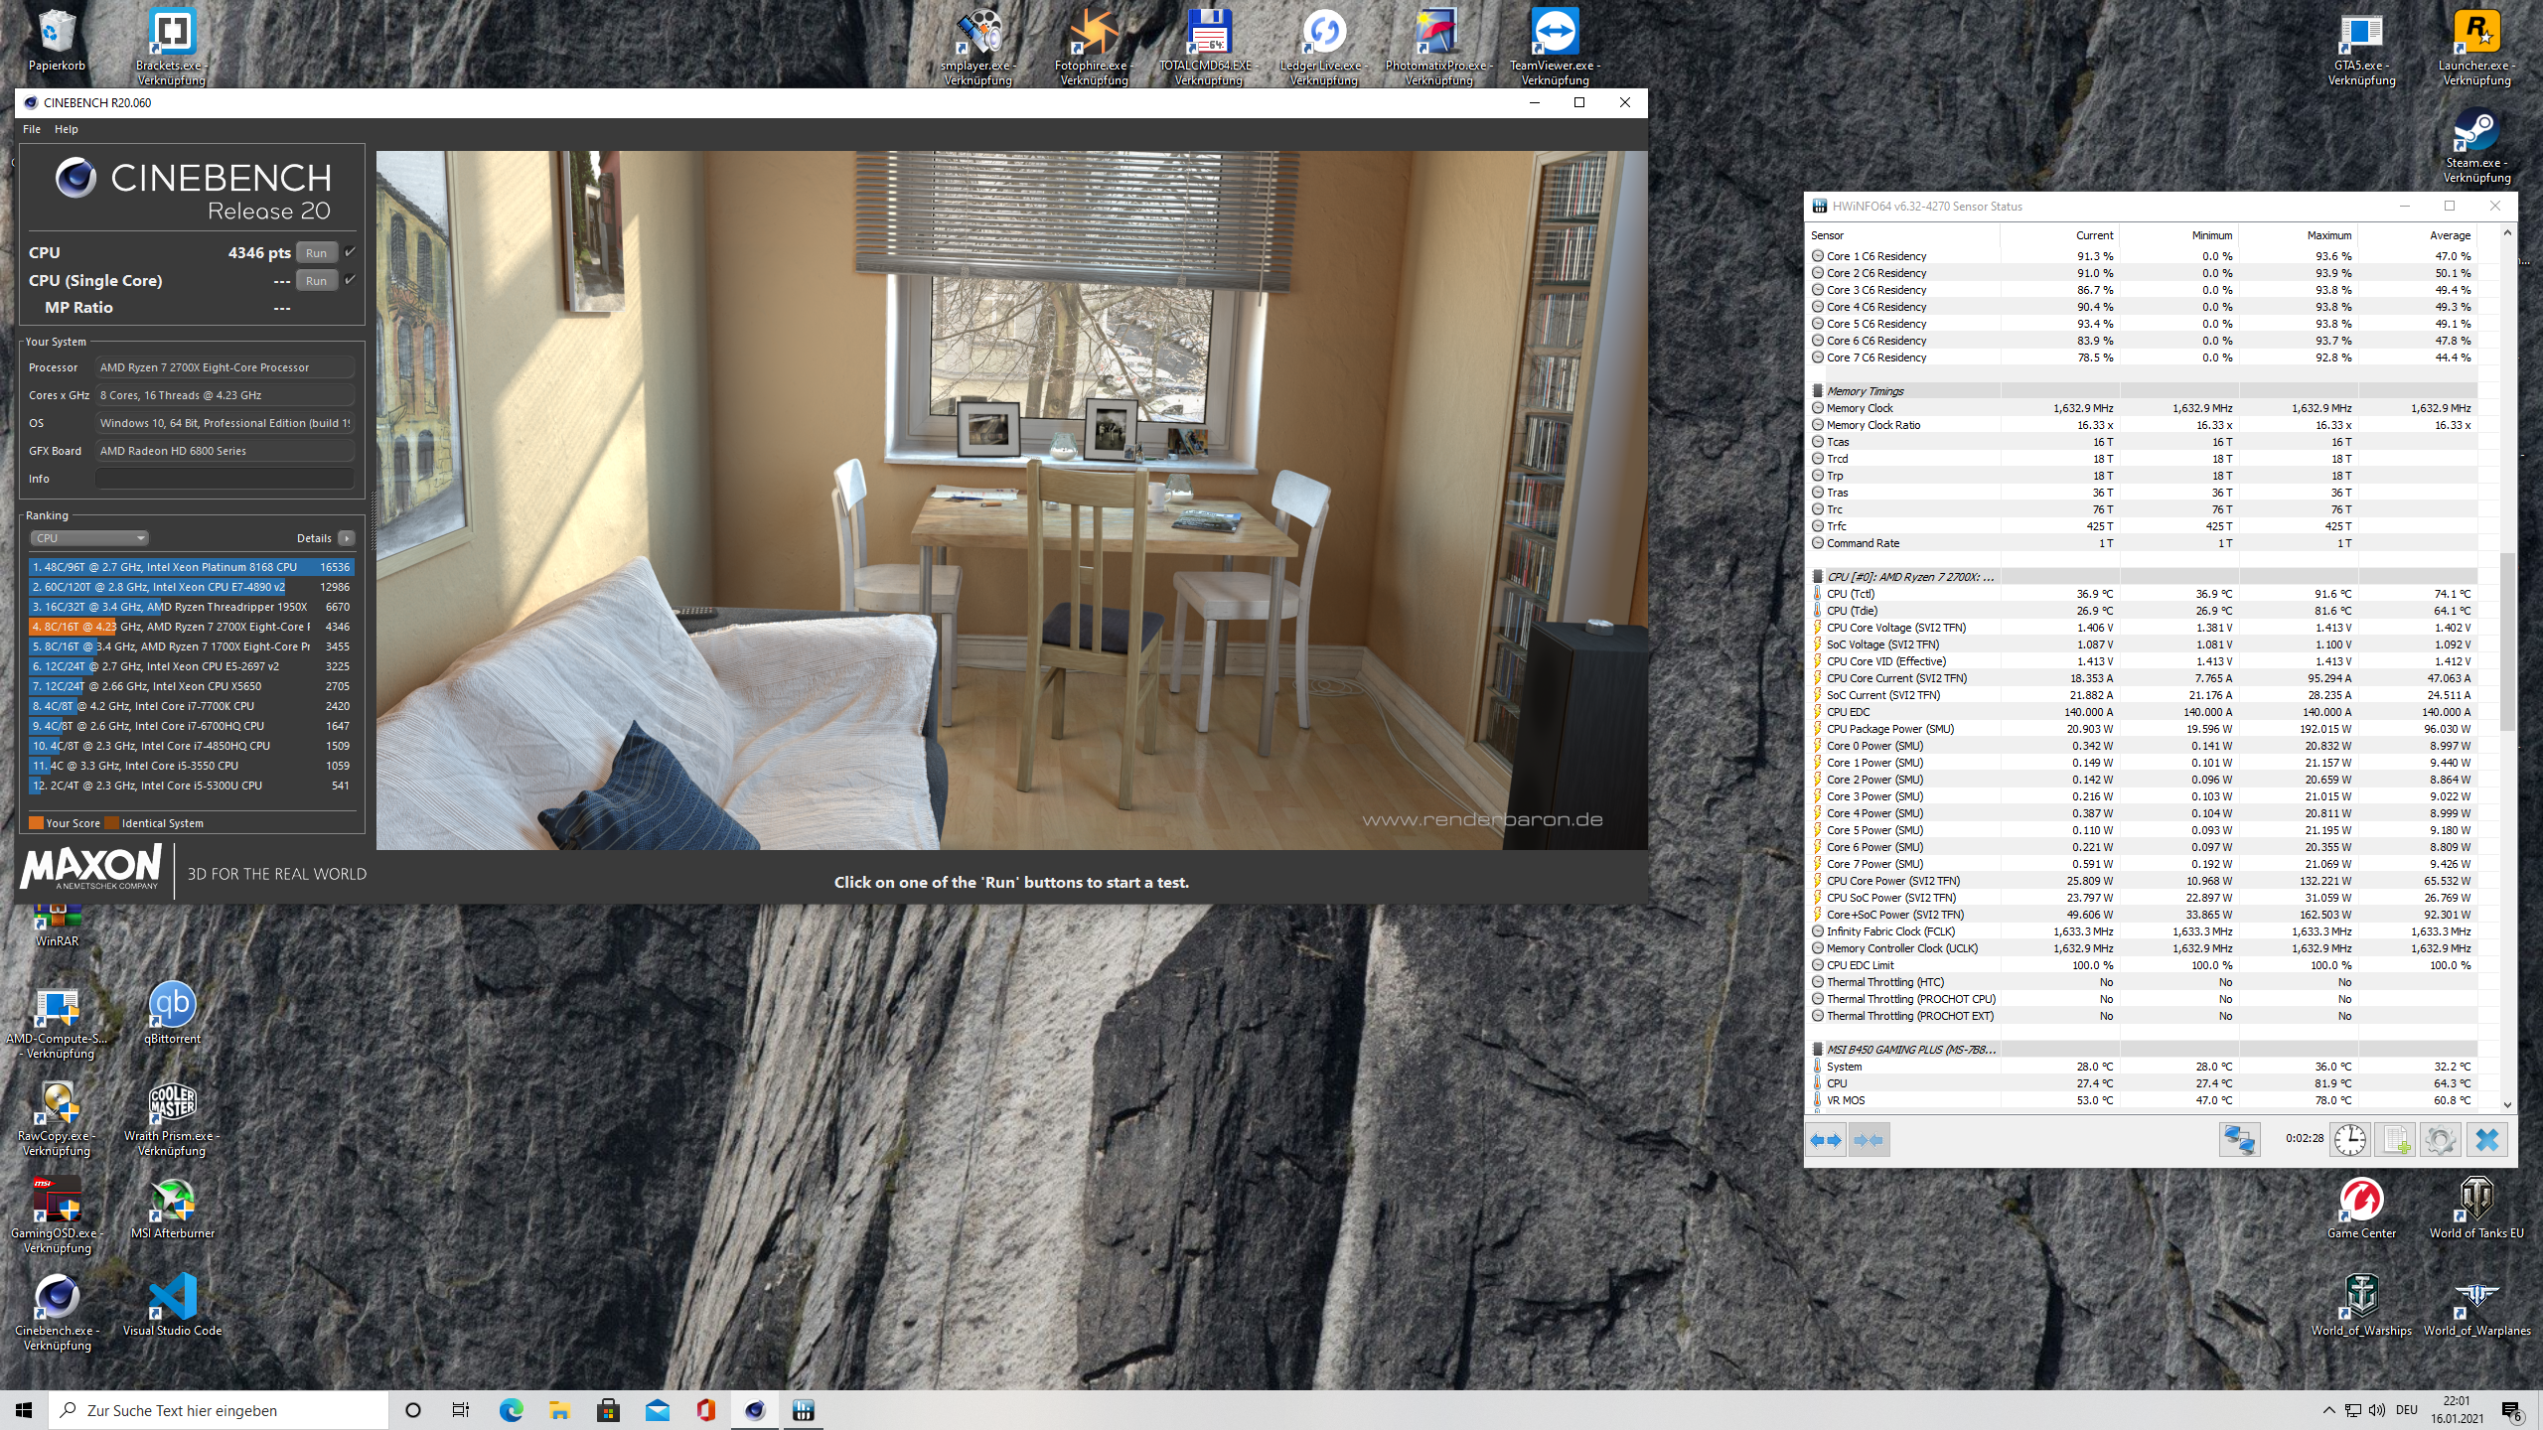Select your score row AMD Ryzen 7 2700X
This screenshot has width=2543, height=1430.
coord(192,627)
